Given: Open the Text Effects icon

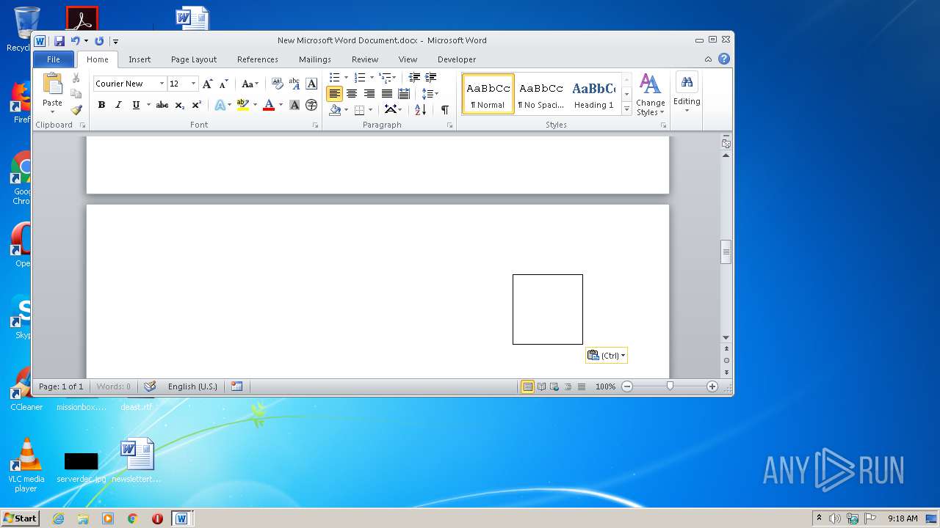Looking at the screenshot, I should [x=220, y=105].
